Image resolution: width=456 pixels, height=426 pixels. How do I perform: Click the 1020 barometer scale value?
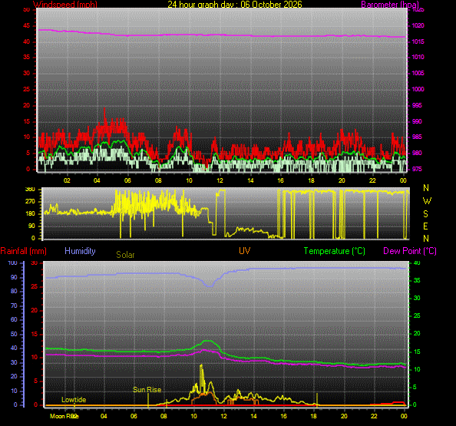pyautogui.click(x=418, y=25)
